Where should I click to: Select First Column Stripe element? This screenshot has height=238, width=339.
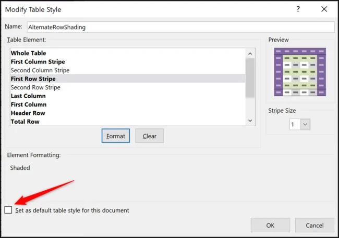pos(38,62)
